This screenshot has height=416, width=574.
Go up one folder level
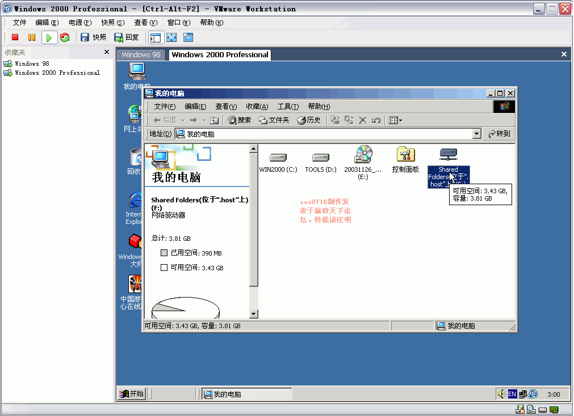click(x=215, y=120)
